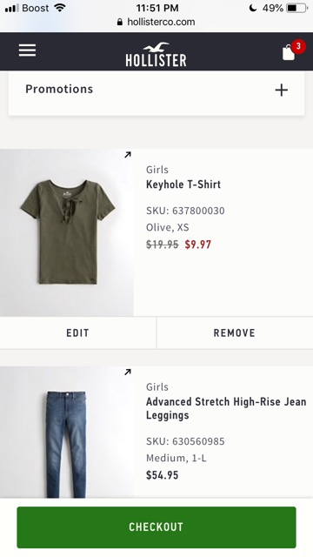
Task: Tap the battery indicator in status bar
Action: click(296, 8)
